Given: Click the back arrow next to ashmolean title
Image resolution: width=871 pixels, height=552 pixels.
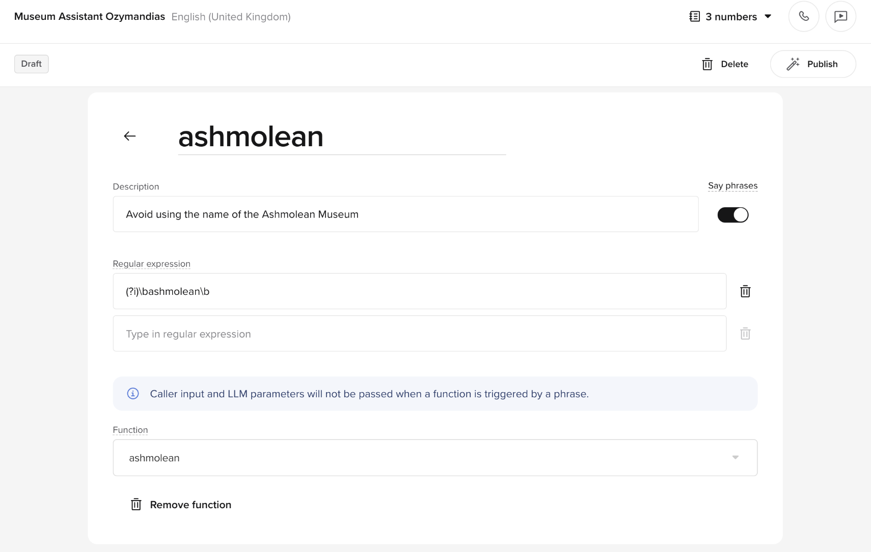Looking at the screenshot, I should (130, 136).
